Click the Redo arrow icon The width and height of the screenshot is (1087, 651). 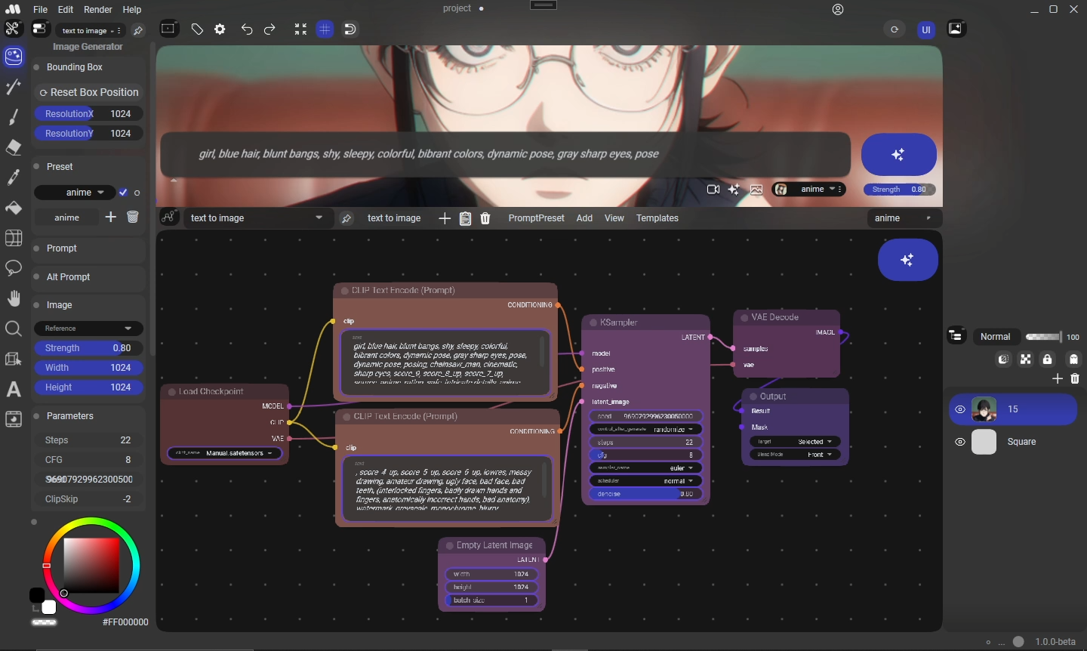(269, 29)
